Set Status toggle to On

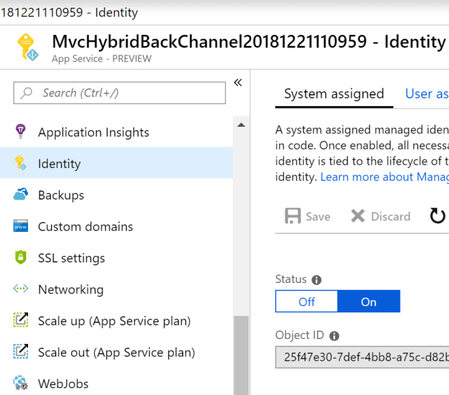tap(369, 302)
